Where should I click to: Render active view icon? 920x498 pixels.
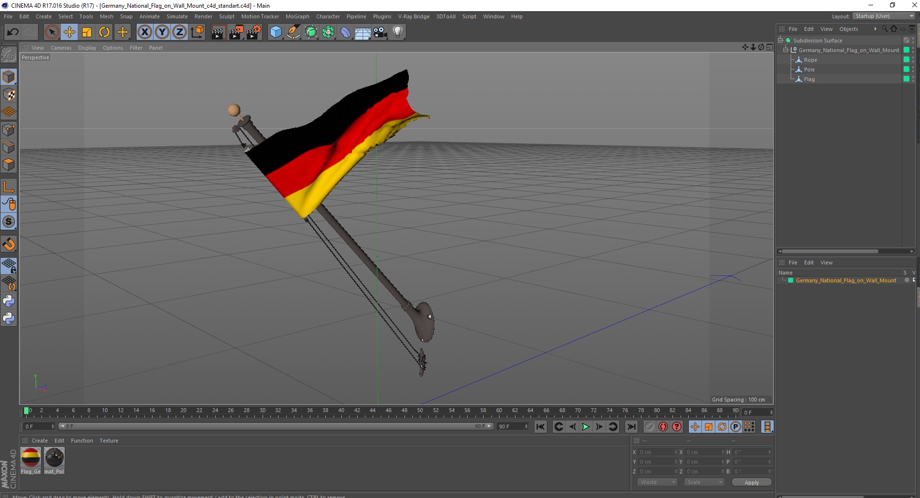coord(218,32)
